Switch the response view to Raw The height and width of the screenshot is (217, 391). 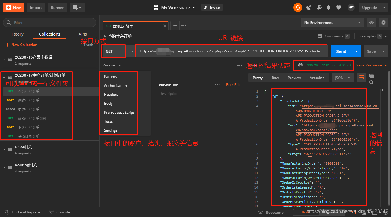click(x=275, y=78)
